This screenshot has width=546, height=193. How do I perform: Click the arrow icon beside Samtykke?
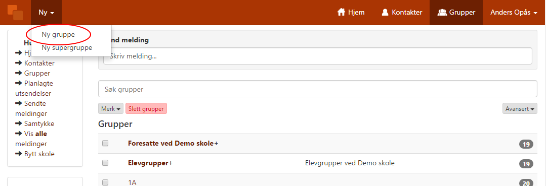pyautogui.click(x=19, y=123)
